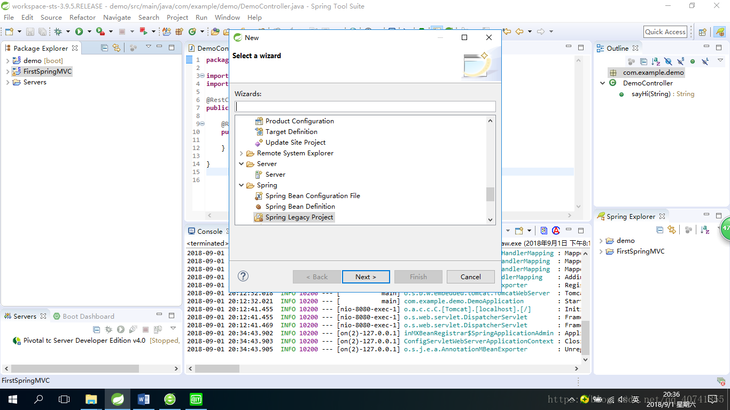The width and height of the screenshot is (730, 410).
Task: Open Task View on the taskbar
Action: point(64,399)
